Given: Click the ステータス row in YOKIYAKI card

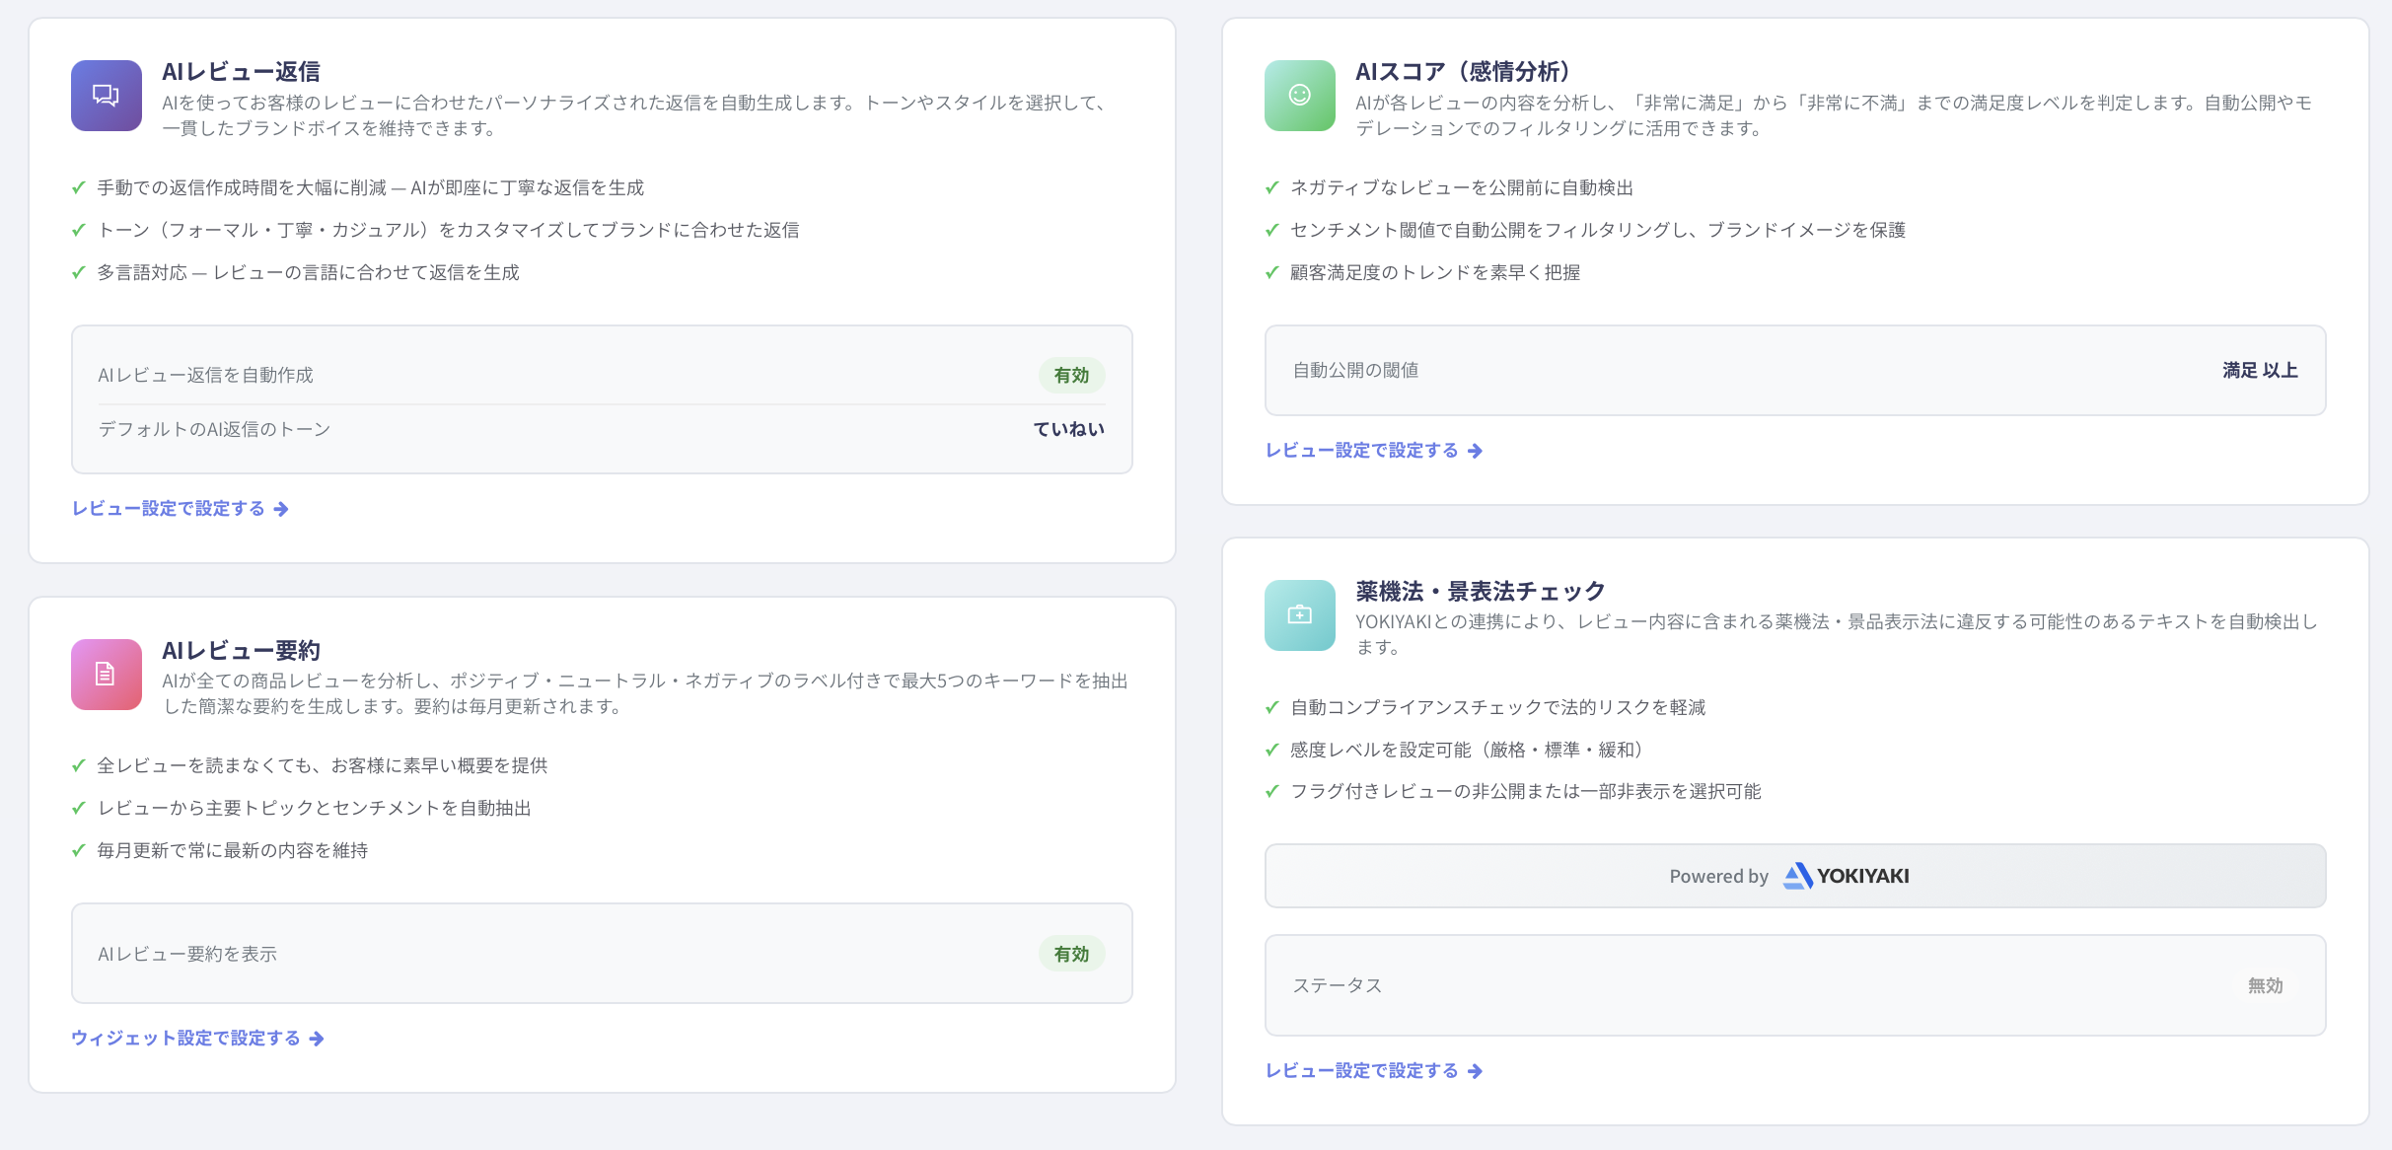Looking at the screenshot, I should [x=1338, y=985].
